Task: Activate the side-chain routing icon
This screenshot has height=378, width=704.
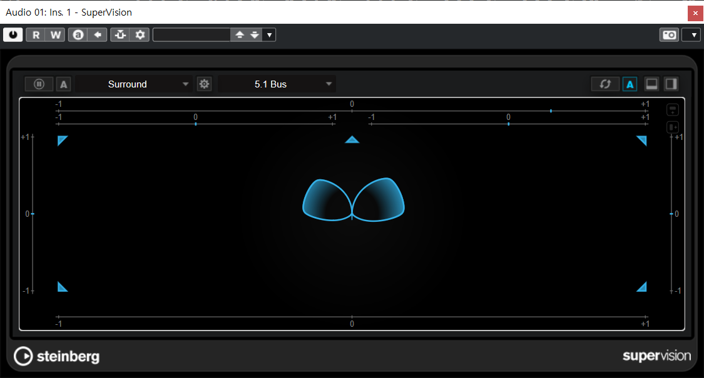Action: 120,35
